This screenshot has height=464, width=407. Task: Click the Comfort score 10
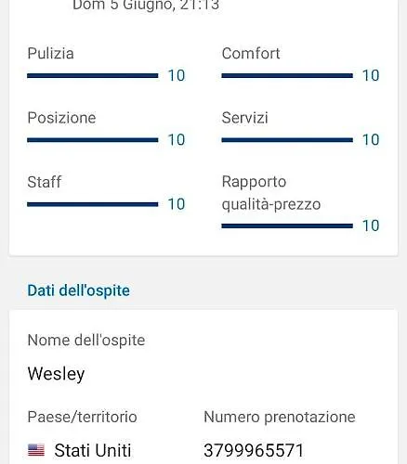(371, 76)
